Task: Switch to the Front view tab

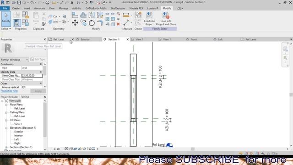Action: 194,39
